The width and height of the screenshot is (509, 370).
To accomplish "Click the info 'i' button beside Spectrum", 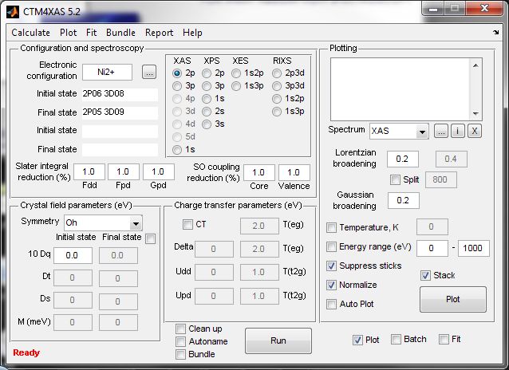I will 458,131.
